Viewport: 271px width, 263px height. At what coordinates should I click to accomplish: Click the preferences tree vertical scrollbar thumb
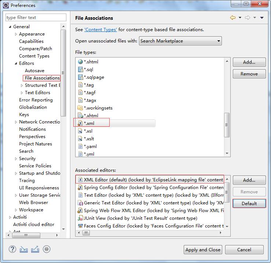coord(63,73)
